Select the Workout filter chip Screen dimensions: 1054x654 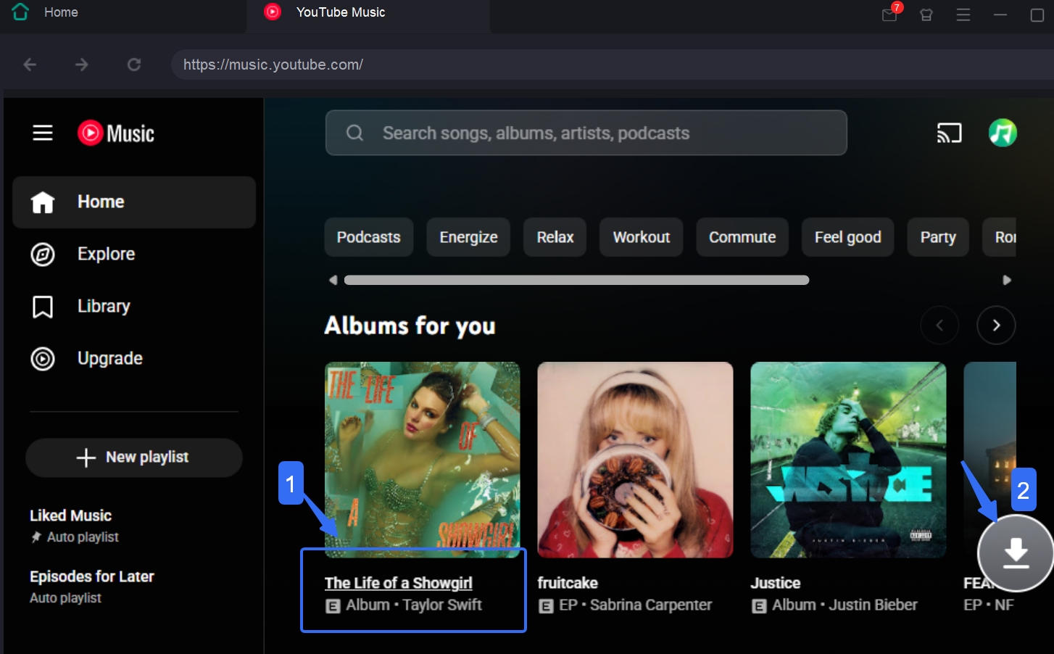(641, 237)
